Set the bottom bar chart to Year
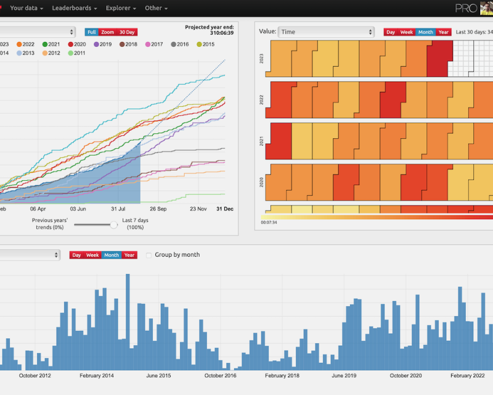 point(129,255)
